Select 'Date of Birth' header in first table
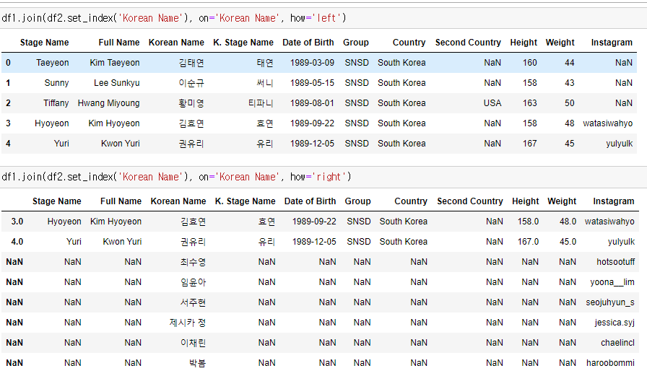647x376 pixels. [308, 43]
